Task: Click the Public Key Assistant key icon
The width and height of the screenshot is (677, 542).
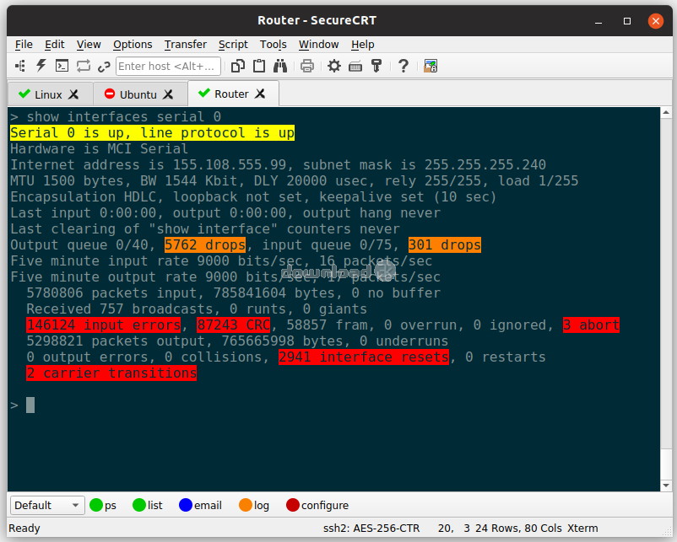Action: point(376,66)
